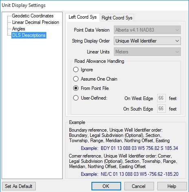Click the On South Edge feet field

point(161,109)
